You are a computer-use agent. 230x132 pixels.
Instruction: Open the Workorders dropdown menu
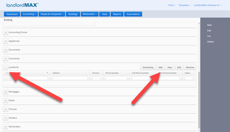(x=90, y=14)
